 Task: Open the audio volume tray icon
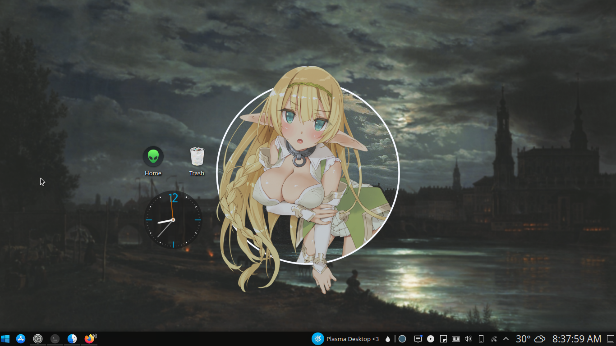coord(468,339)
